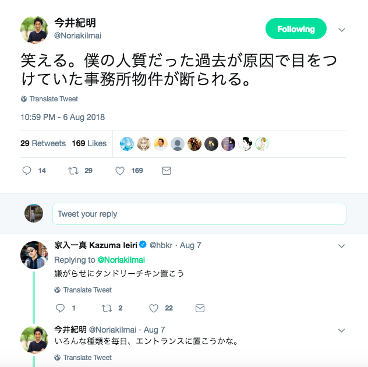The height and width of the screenshot is (367, 368).
Task: Share main tweet via envelope icon
Action: (167, 171)
